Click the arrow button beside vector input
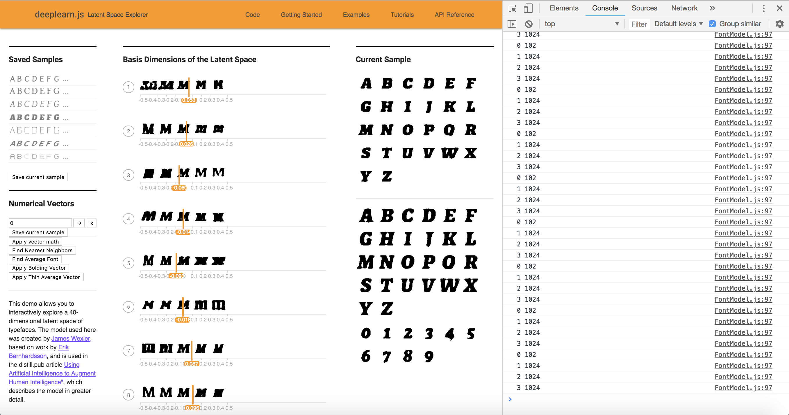This screenshot has height=415, width=789. (x=79, y=223)
